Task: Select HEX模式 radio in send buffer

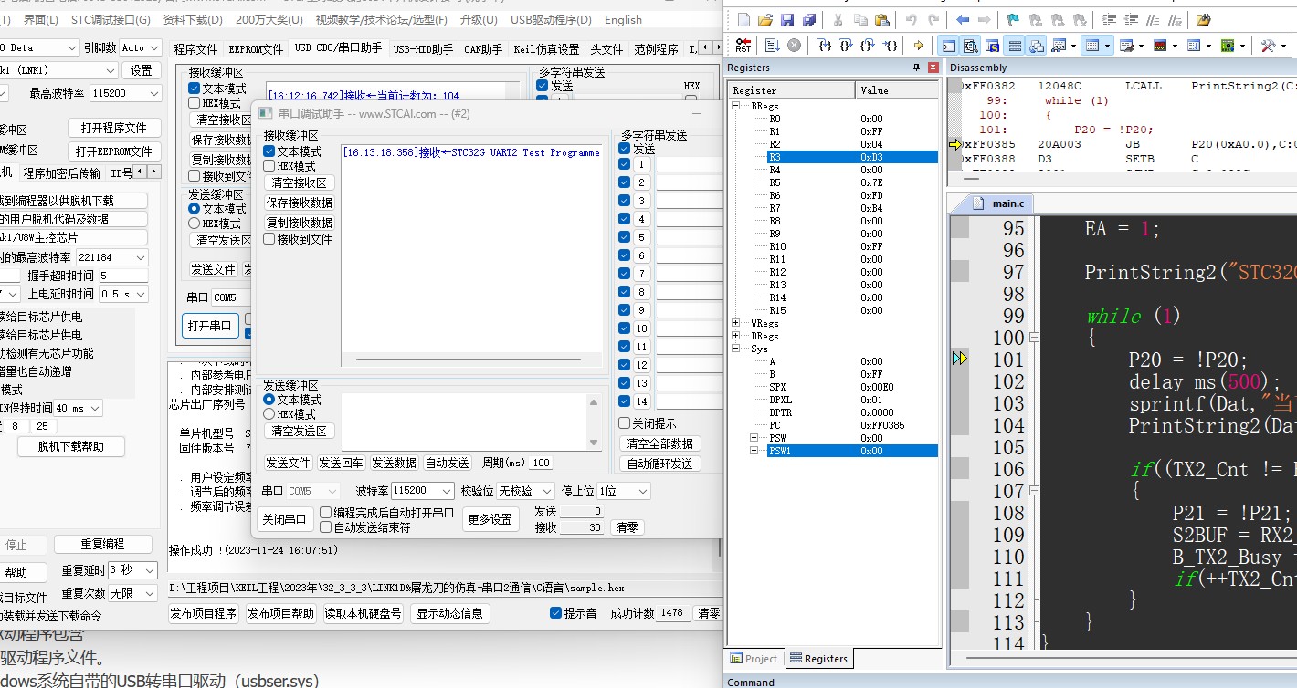Action: [x=269, y=414]
